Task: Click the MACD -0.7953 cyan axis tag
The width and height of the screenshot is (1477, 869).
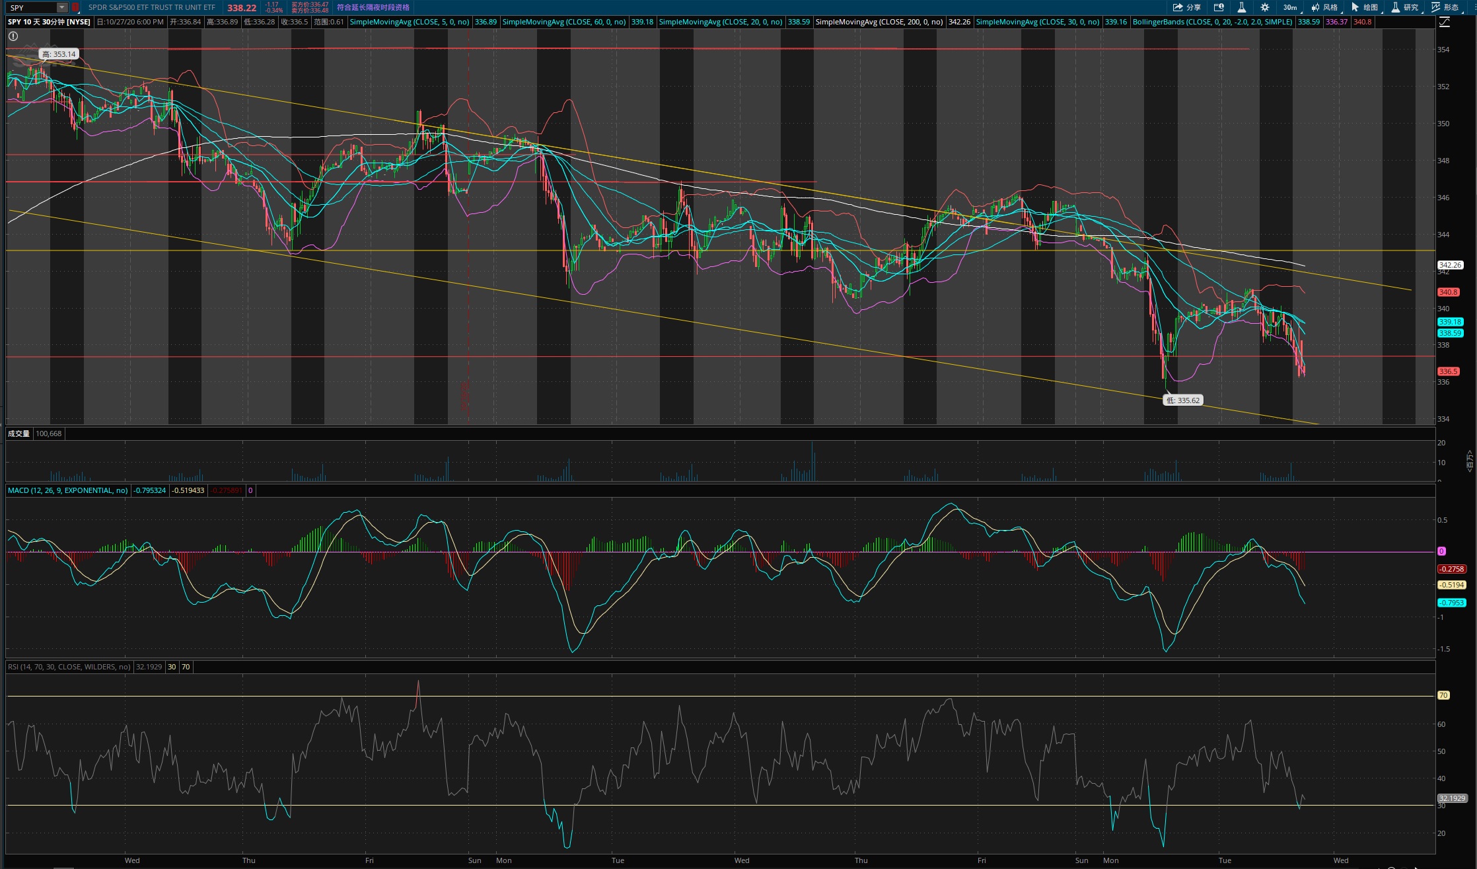Action: coord(1452,603)
